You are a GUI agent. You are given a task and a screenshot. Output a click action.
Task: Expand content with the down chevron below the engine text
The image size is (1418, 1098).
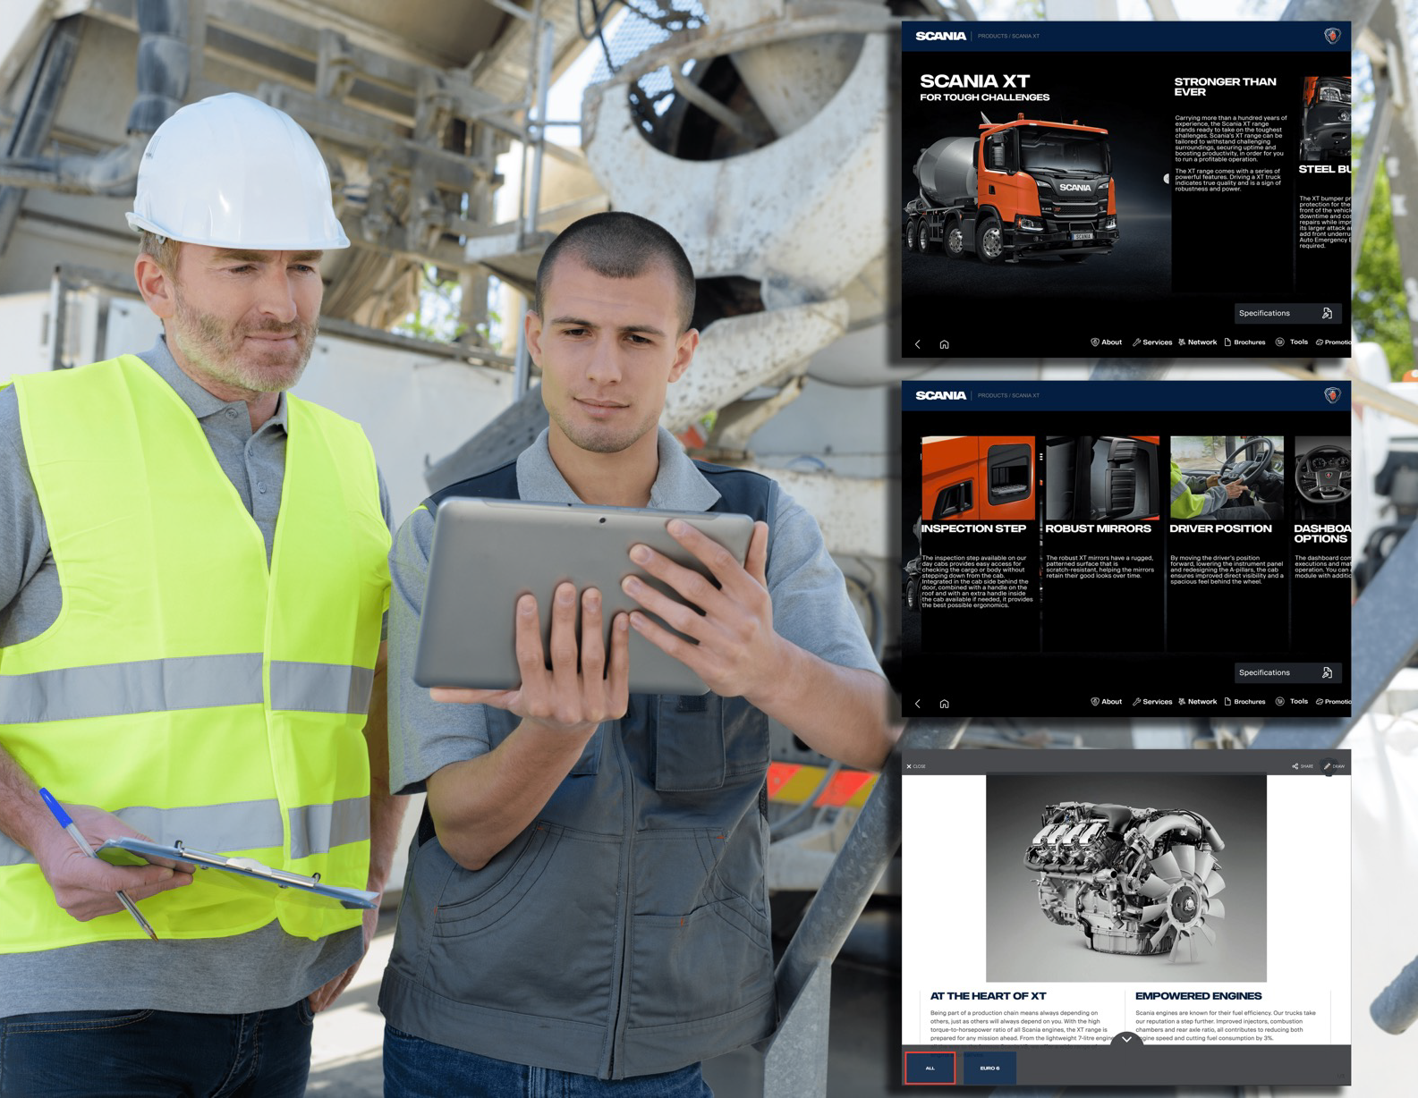1126,1039
